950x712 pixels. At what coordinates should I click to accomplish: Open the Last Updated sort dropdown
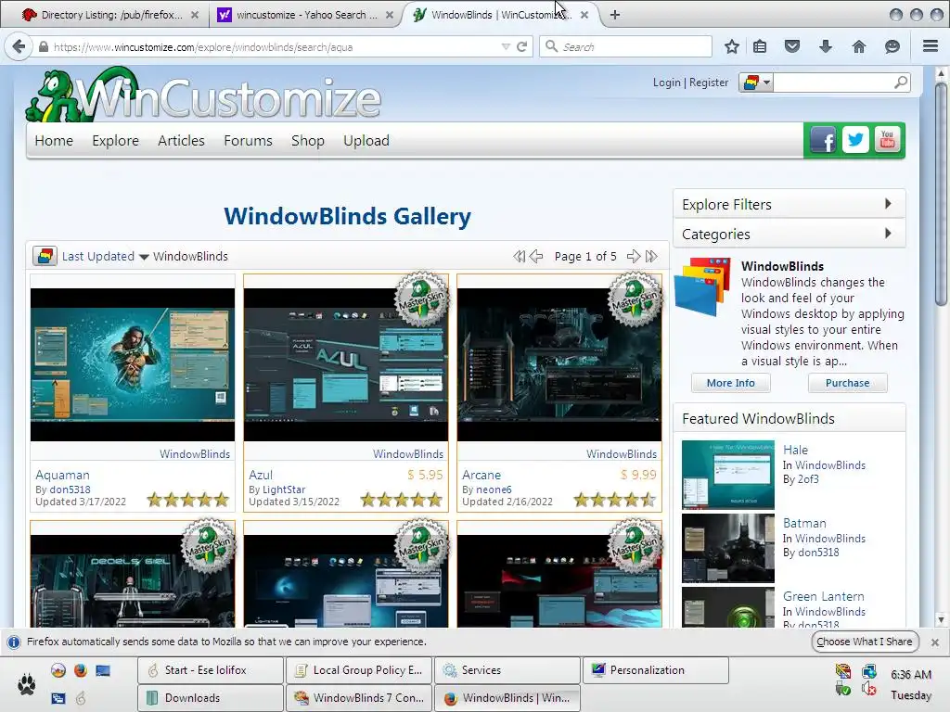coord(106,256)
